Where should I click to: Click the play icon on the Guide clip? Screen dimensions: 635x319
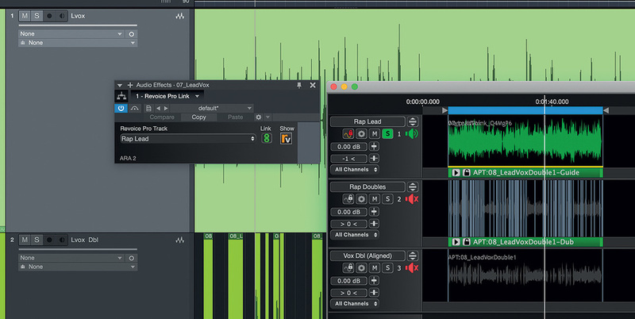(x=456, y=172)
